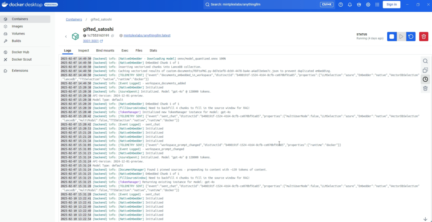Screen dimensions: 432x222
Task: Open the Learning center graduation cap icon
Action: click(359, 4)
